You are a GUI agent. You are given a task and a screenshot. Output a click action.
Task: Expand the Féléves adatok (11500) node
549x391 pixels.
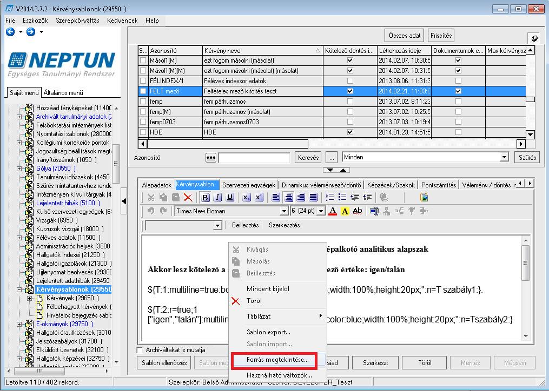(x=19, y=238)
